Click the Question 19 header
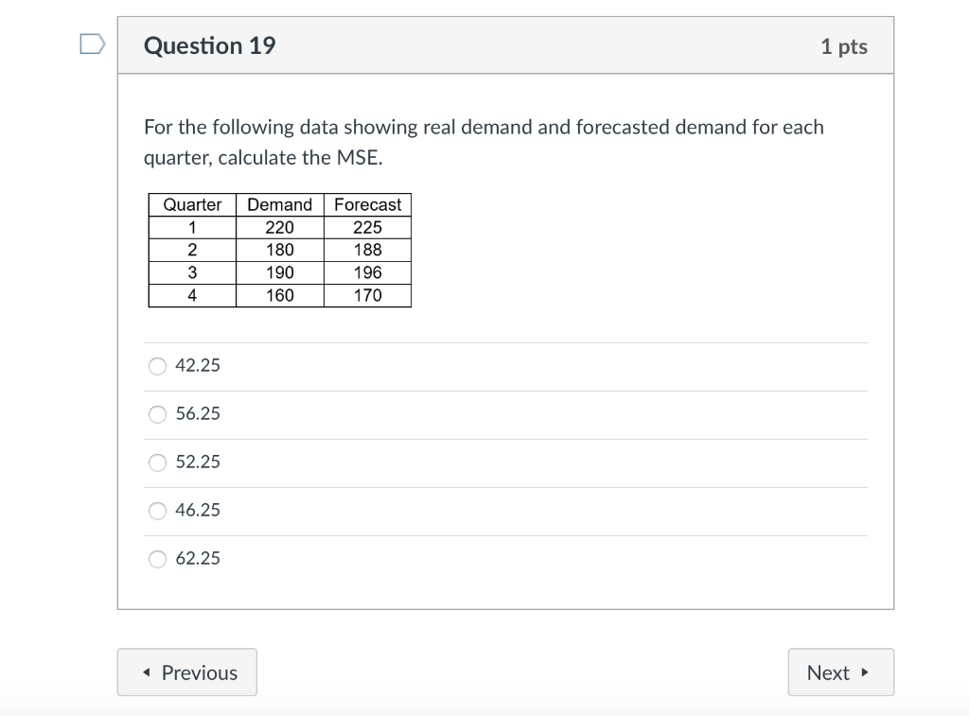Viewport: 969px width, 716px height. pyautogui.click(x=210, y=44)
